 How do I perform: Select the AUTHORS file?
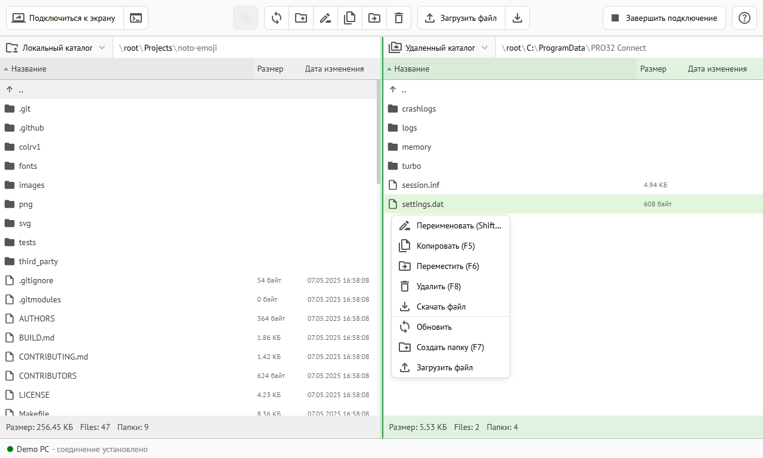[x=188, y=318]
